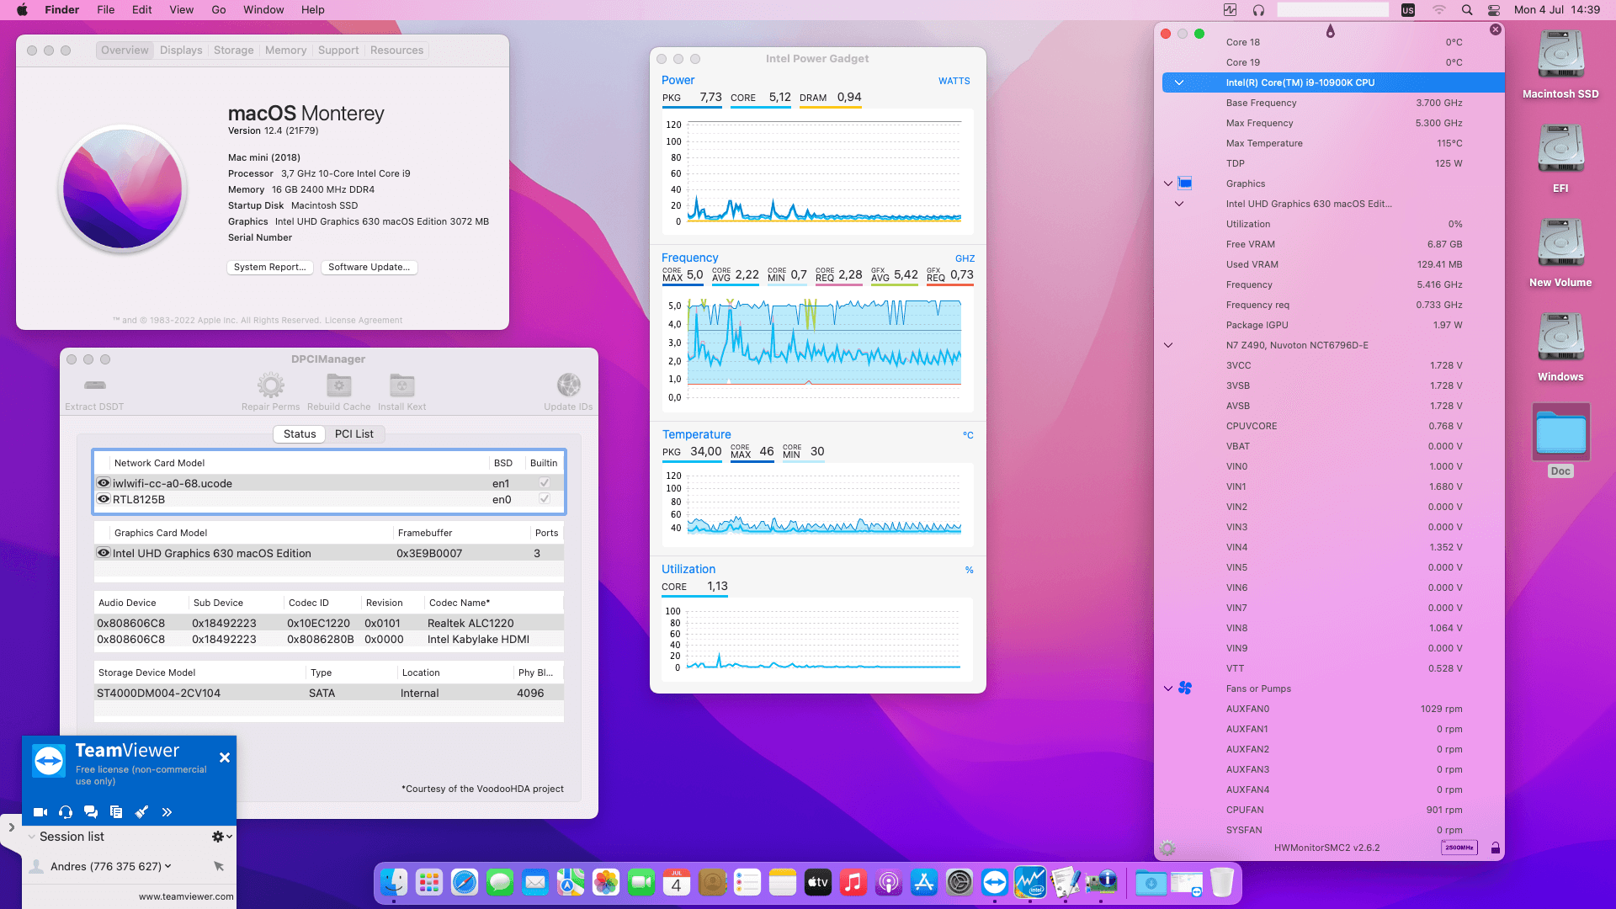Open Safari from the Dock

coord(465,882)
